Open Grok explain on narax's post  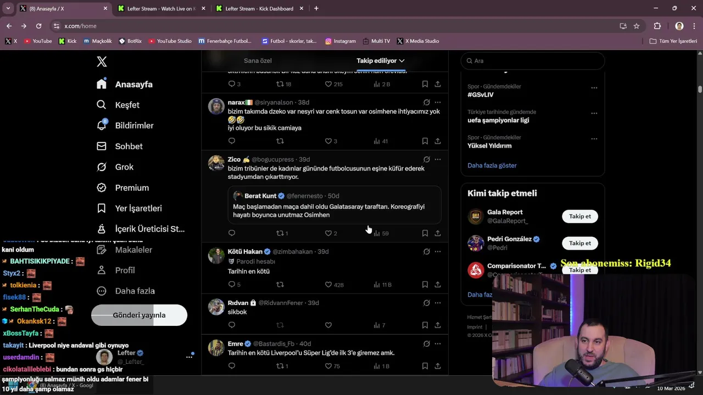pyautogui.click(x=426, y=103)
